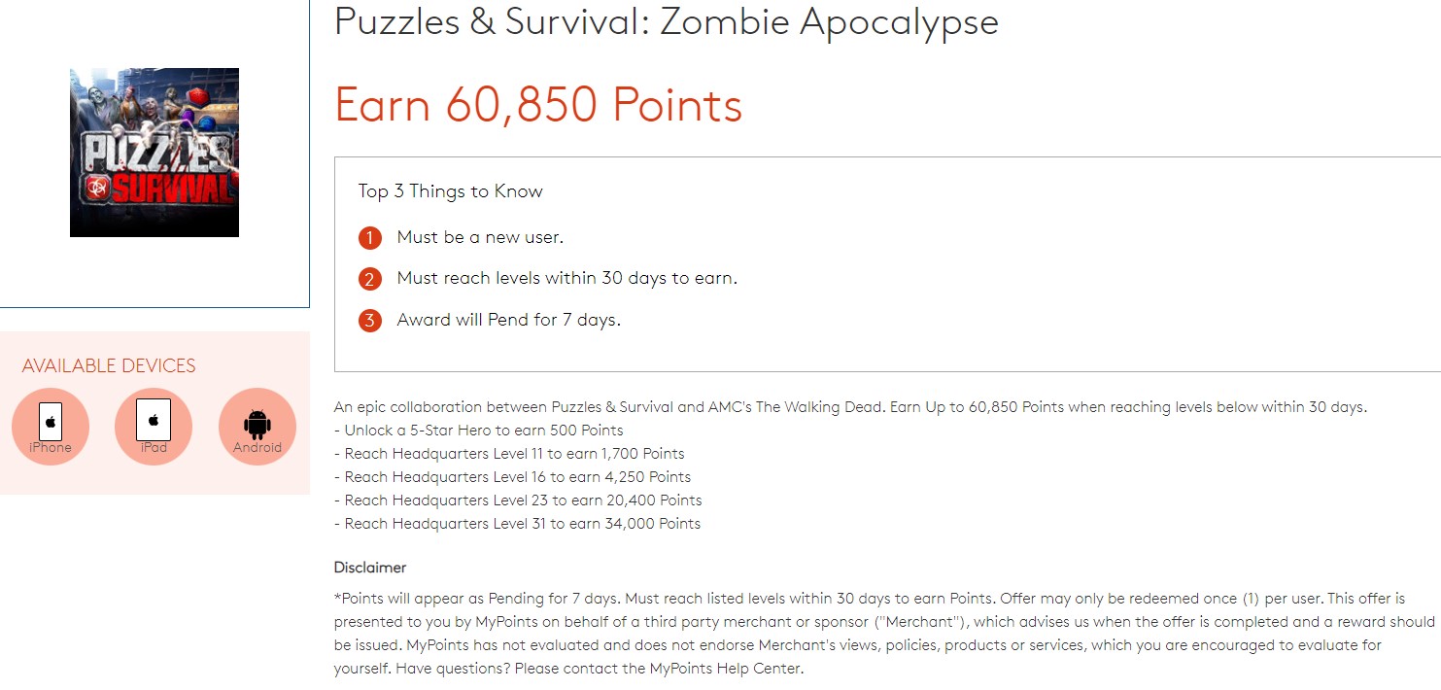Click the numbered badge 3 beside pending rule
This screenshot has height=690, width=1441.
[x=370, y=320]
